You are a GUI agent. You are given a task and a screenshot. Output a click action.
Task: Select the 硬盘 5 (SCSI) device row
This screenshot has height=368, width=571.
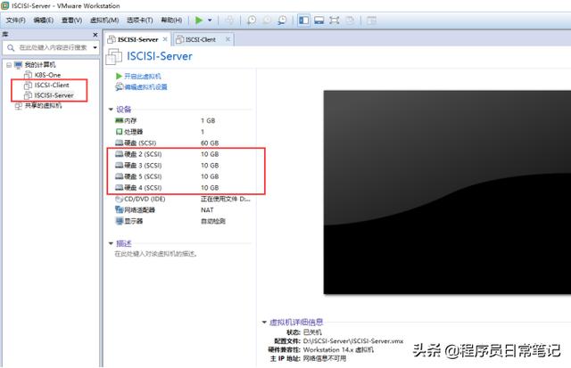tap(182, 176)
